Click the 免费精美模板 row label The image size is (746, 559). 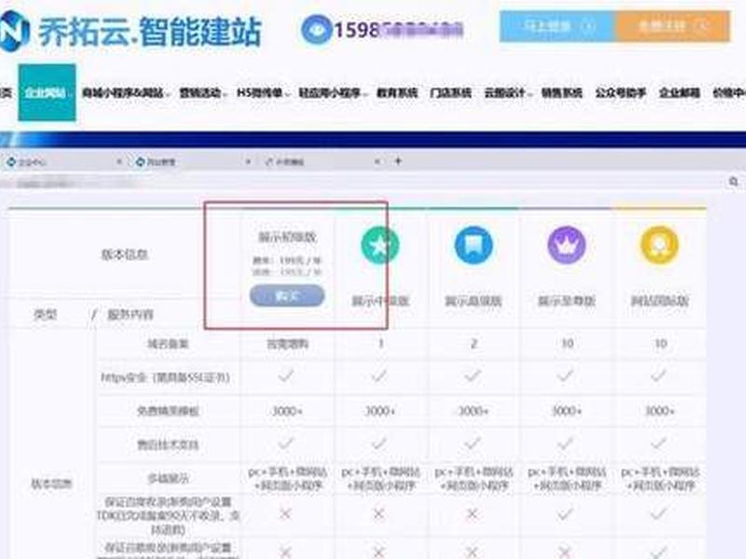point(168,411)
